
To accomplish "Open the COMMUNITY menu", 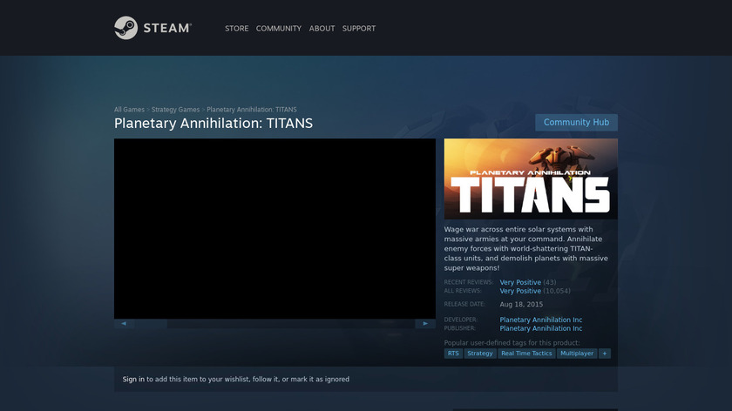I will (x=279, y=29).
